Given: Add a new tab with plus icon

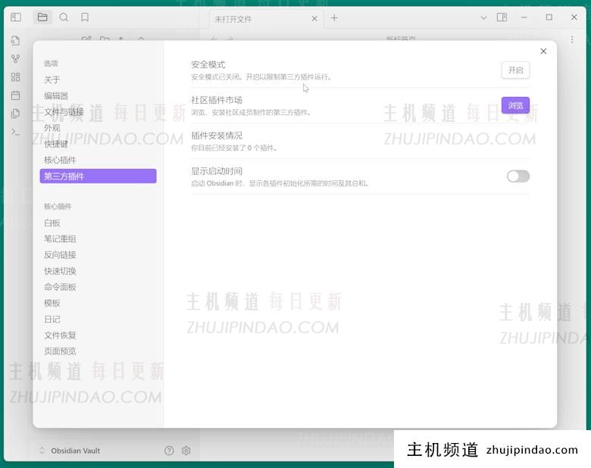Looking at the screenshot, I should click(334, 18).
